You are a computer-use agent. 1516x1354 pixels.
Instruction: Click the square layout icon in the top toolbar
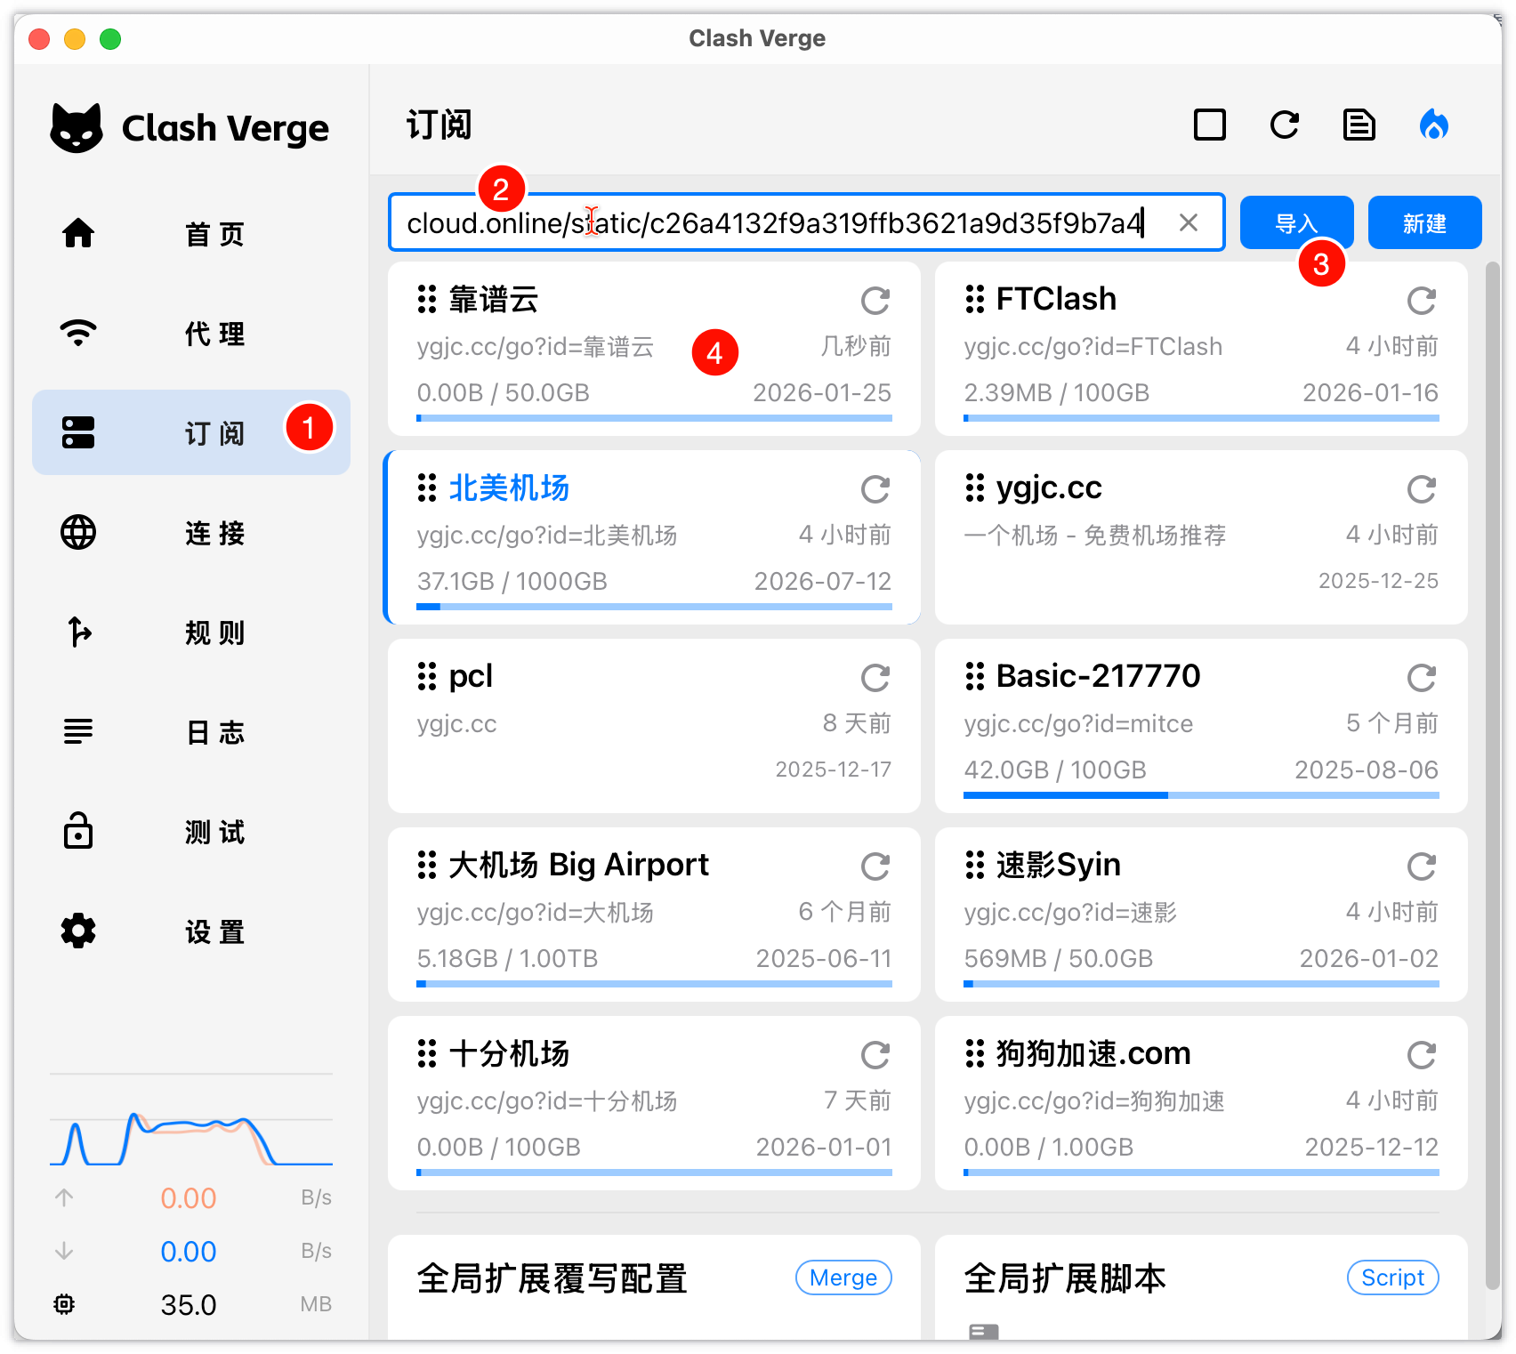click(1209, 125)
